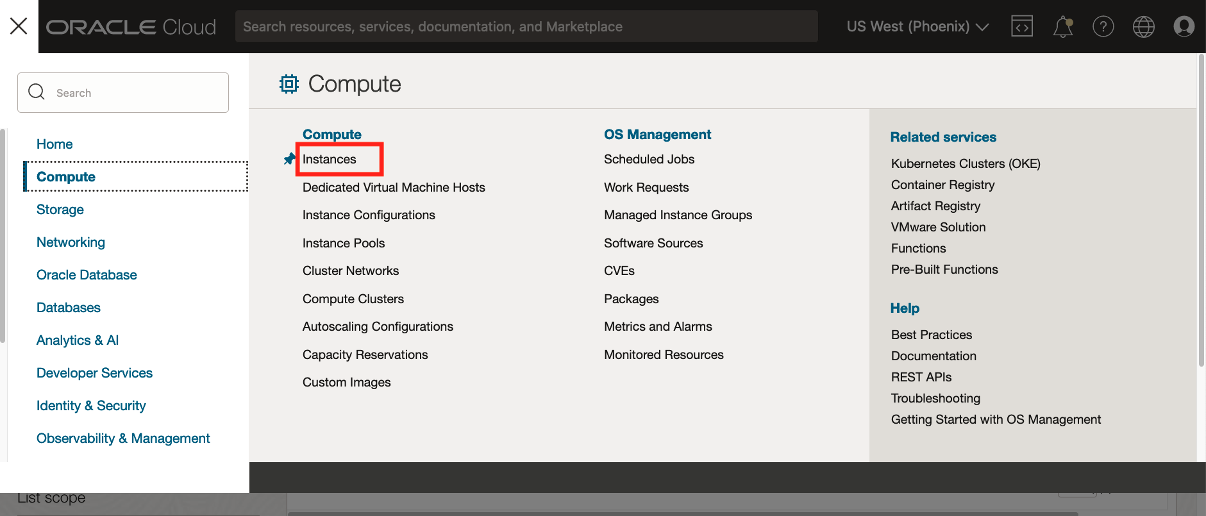Open Instance Configurations
The height and width of the screenshot is (516, 1206).
click(369, 215)
